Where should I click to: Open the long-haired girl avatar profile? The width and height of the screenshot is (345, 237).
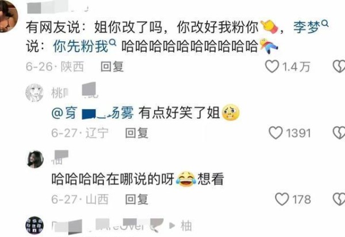point(35,160)
